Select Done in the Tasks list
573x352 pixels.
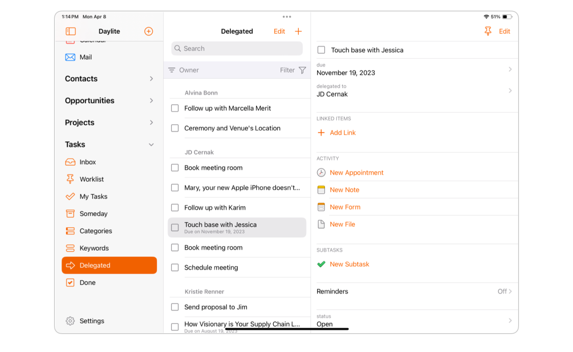point(88,283)
